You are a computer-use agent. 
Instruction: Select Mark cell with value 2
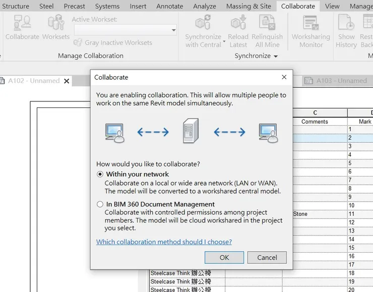(360, 138)
